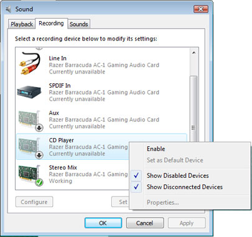The image size is (252, 237).
Task: Click the Aux sound card icon
Action: point(30,121)
